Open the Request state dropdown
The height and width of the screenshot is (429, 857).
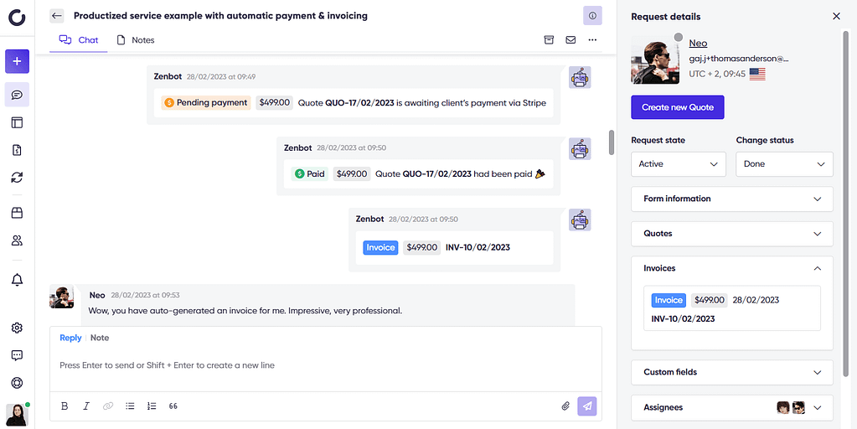coord(679,164)
